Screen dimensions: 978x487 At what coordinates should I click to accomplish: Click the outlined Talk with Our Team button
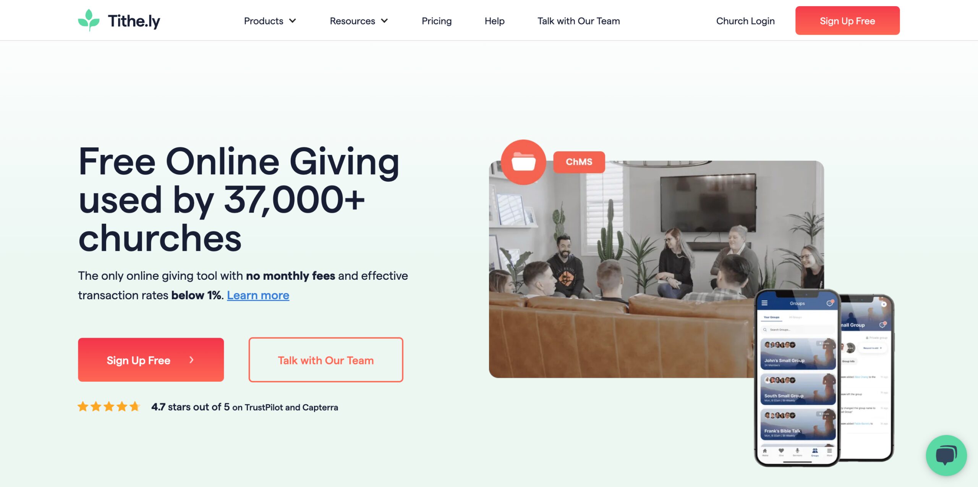point(325,360)
